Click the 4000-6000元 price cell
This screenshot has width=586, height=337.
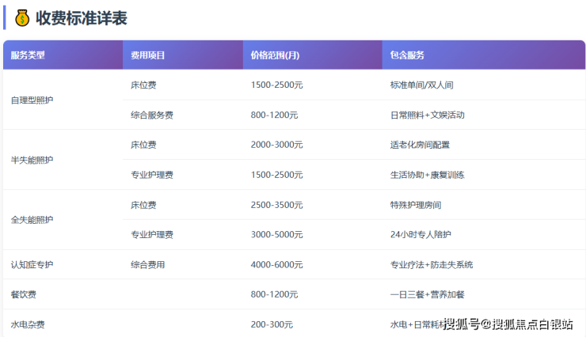click(x=276, y=264)
